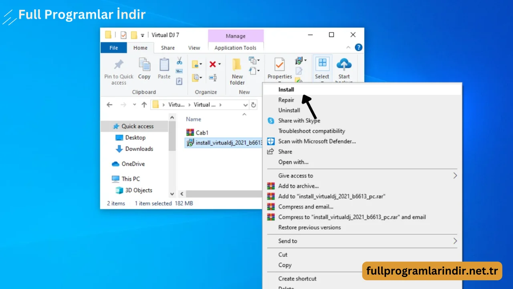513x289 pixels.
Task: Click the Copy to folder icon
Action: [x=195, y=77]
